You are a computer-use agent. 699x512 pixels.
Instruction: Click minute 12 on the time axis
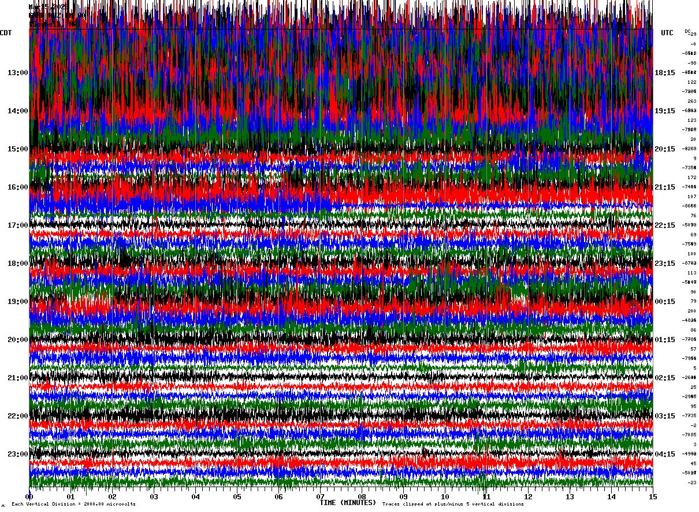(x=529, y=496)
